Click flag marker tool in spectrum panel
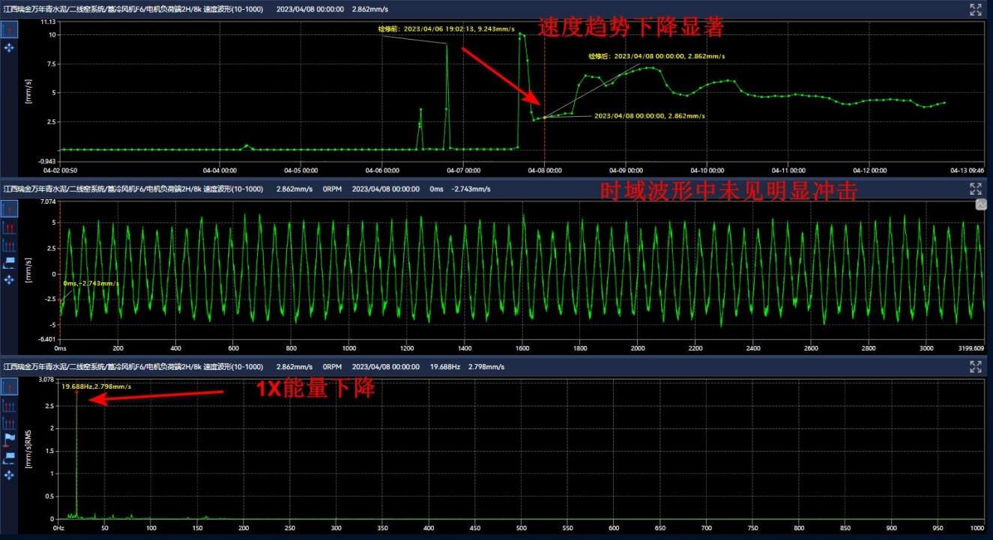The width and height of the screenshot is (993, 540). coord(10,439)
